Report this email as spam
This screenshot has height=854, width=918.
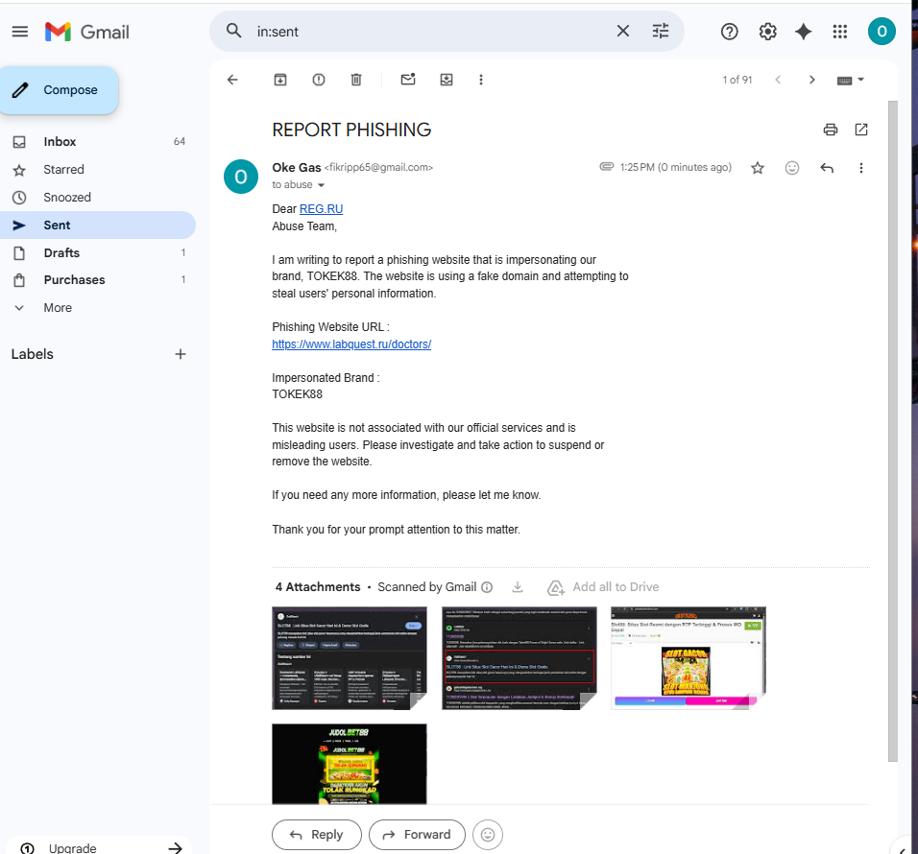[319, 80]
